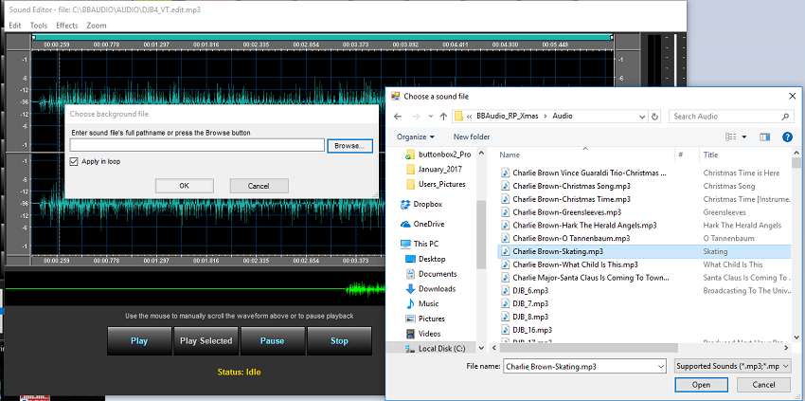Viewport: 805px width, 401px height.
Task: Open OneDrive in the navigation pane
Action: pos(422,224)
